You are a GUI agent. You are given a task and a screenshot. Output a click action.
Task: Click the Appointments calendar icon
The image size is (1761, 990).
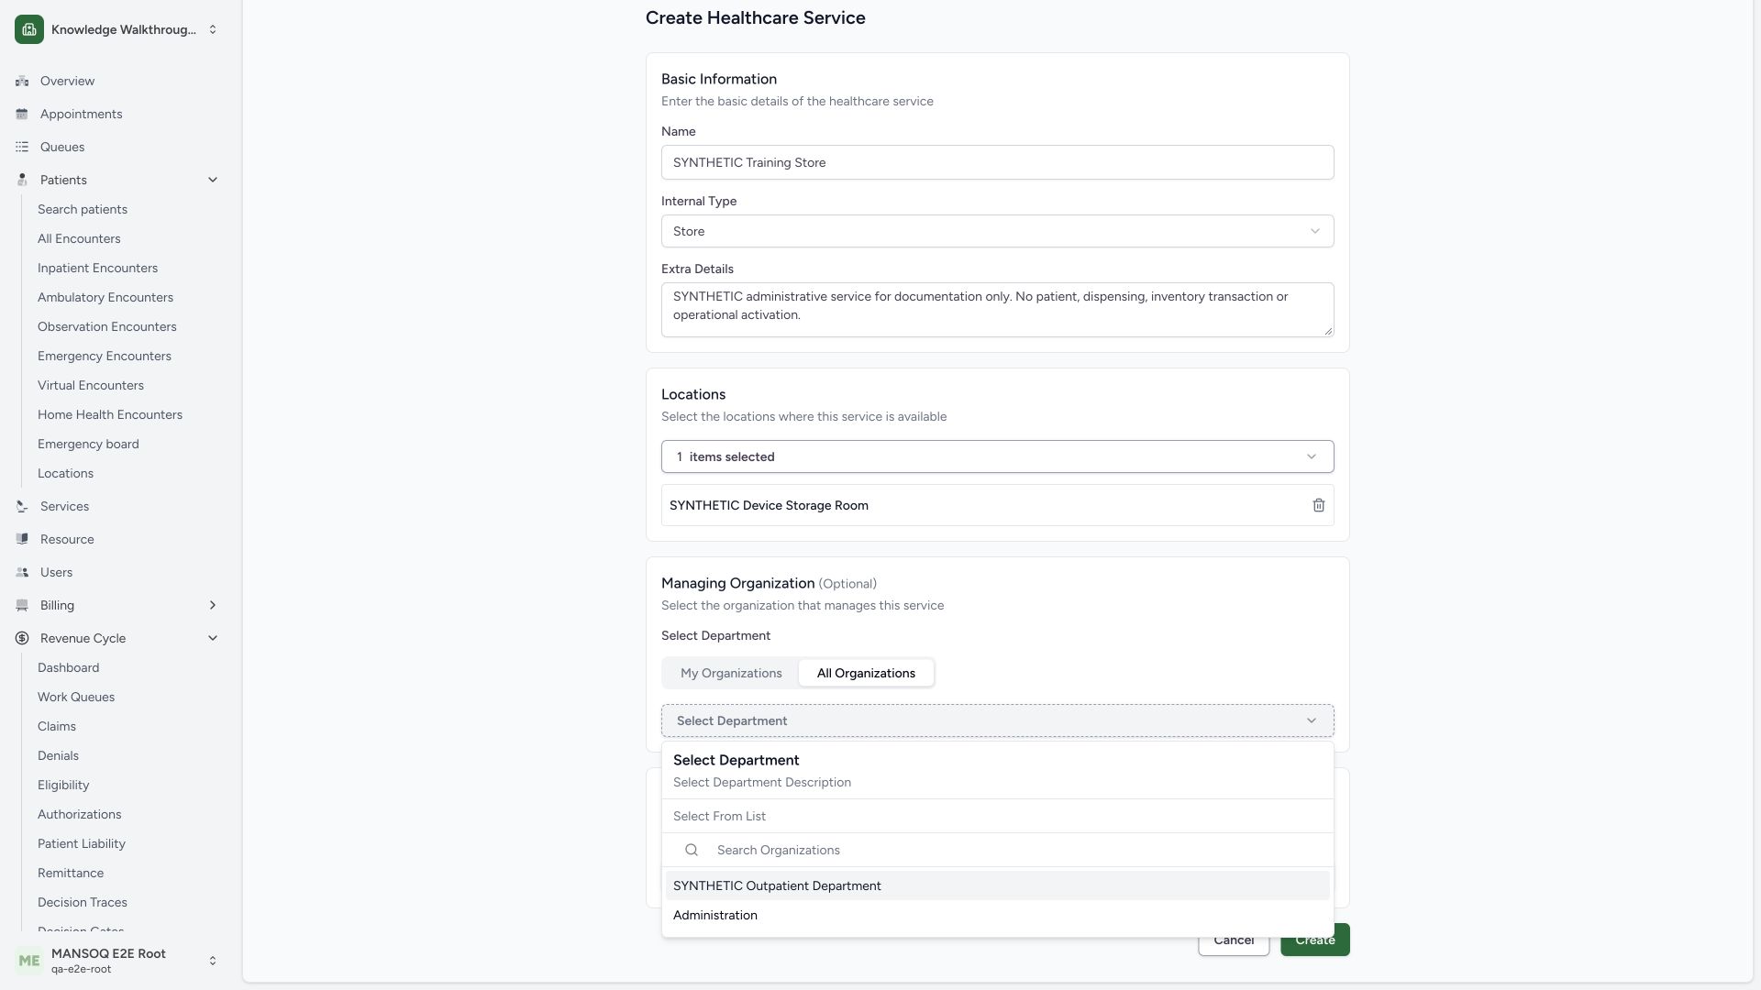22,114
